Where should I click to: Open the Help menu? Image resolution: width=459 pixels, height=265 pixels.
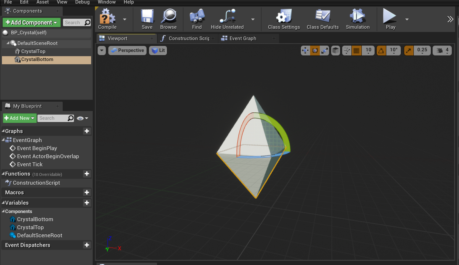129,2
